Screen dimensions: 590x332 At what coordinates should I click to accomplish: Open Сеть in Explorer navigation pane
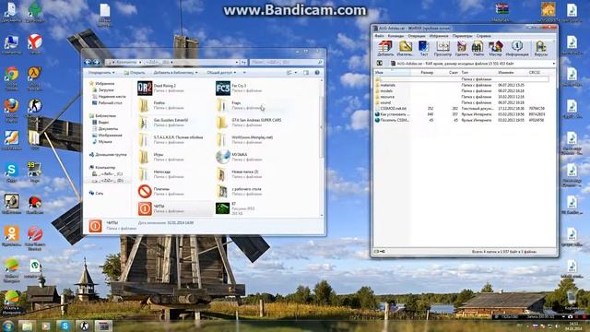[96, 193]
